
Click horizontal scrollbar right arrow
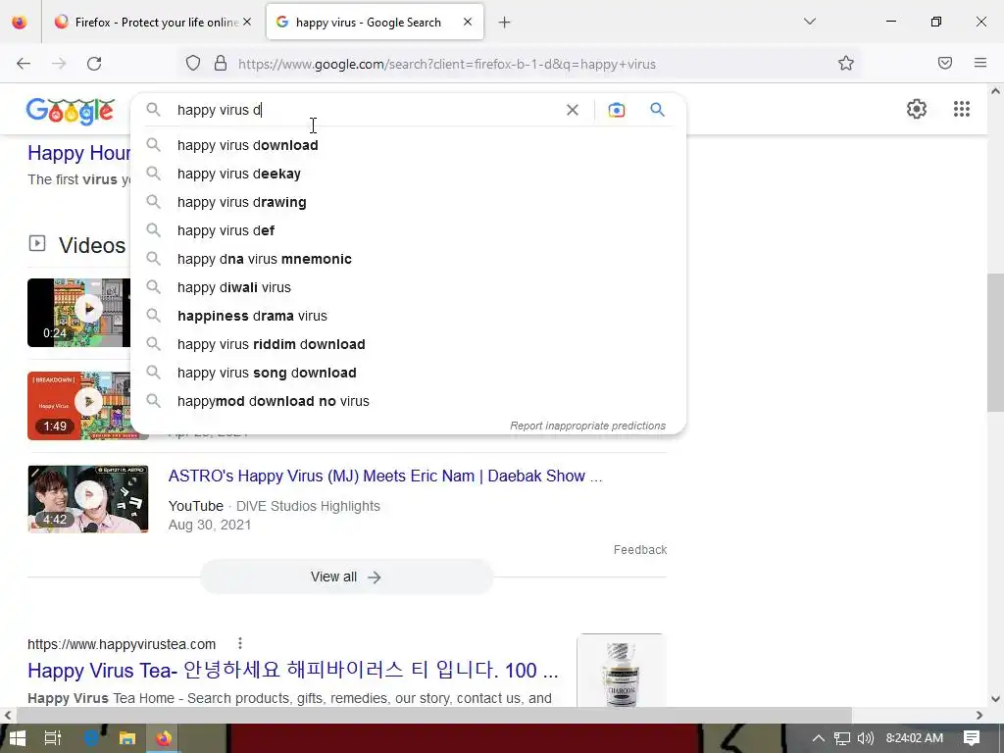click(979, 715)
